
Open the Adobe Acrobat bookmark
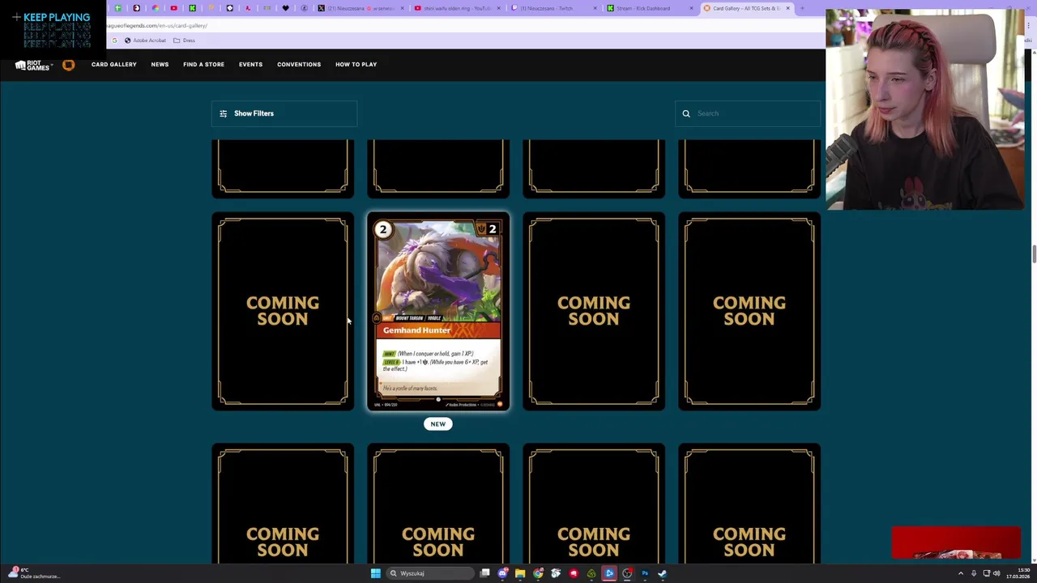(x=145, y=40)
